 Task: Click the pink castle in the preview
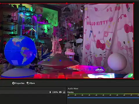[56, 45]
